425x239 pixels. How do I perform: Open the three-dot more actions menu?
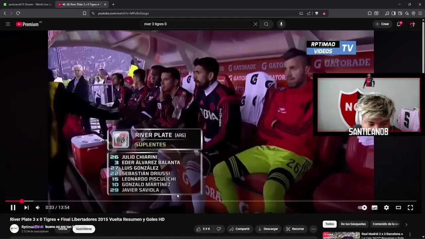coord(313,229)
